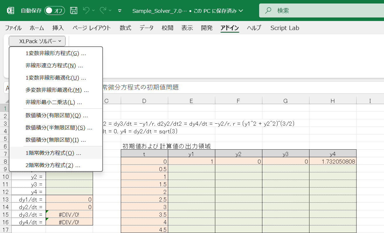This screenshot has width=384, height=233.
Task: Open the Customize Quick Access Toolbar dropdown
Action: point(120,11)
